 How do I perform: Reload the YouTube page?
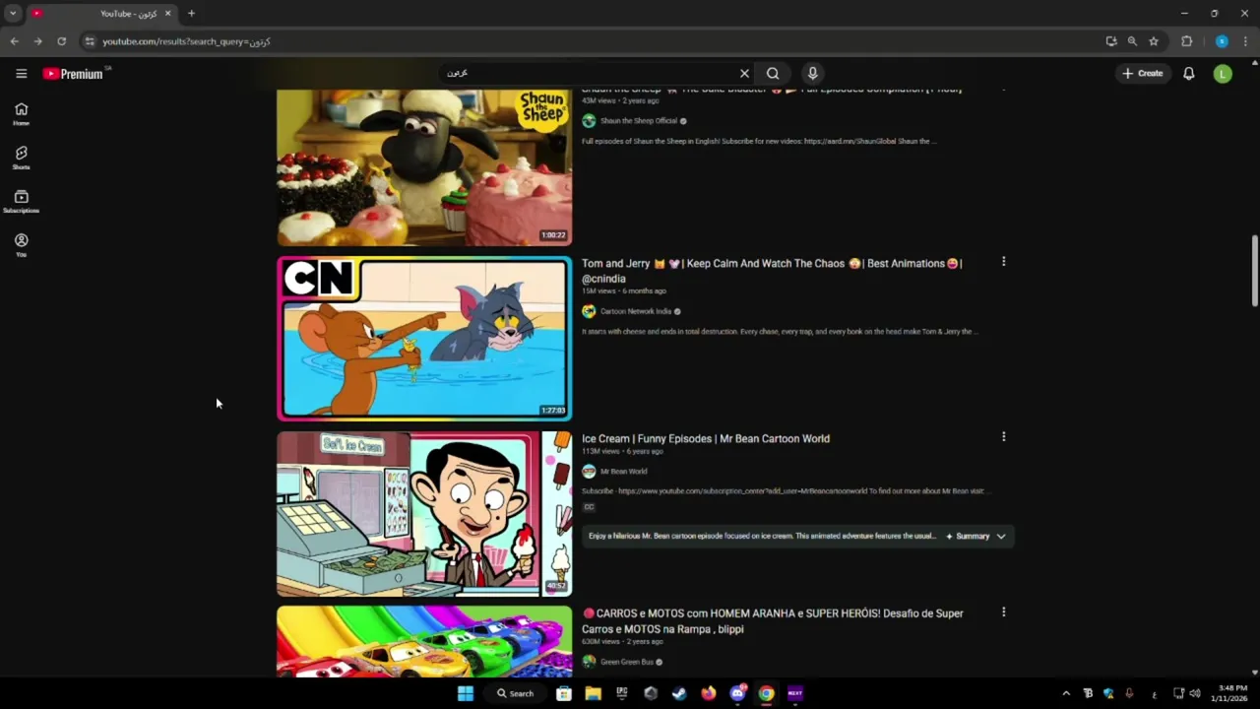coord(61,41)
